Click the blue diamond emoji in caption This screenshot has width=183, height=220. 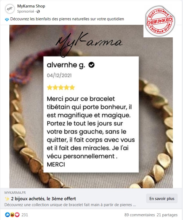(x=7, y=19)
